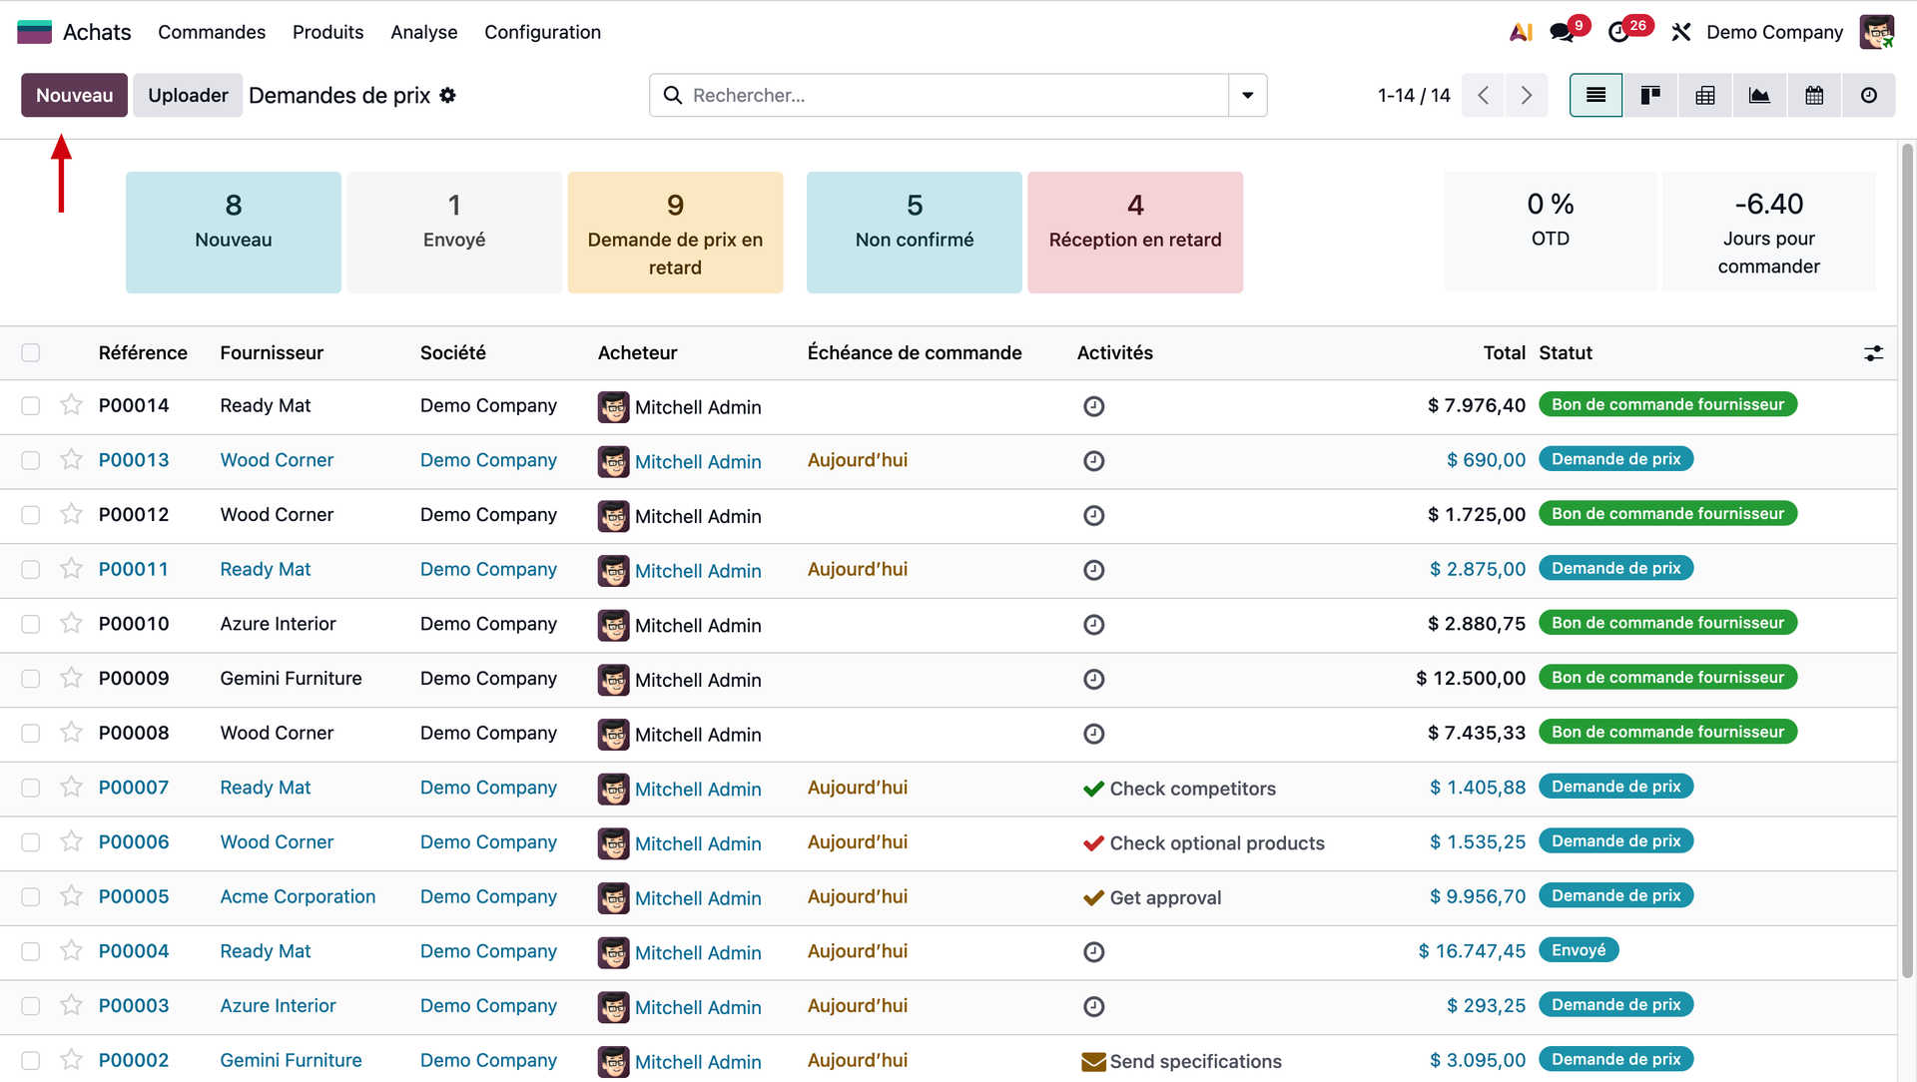Filter by Réception en retard pink card

click(x=1135, y=232)
